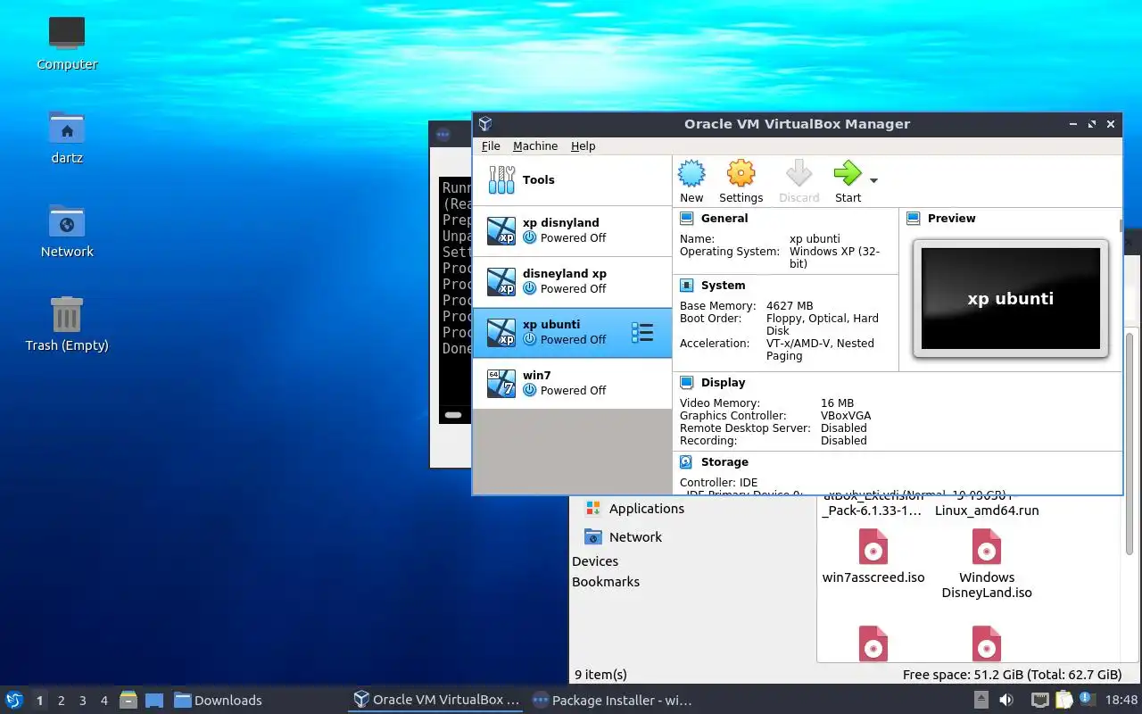This screenshot has height=714, width=1142.
Task: Click the New VM toolbar icon
Action: point(691,173)
